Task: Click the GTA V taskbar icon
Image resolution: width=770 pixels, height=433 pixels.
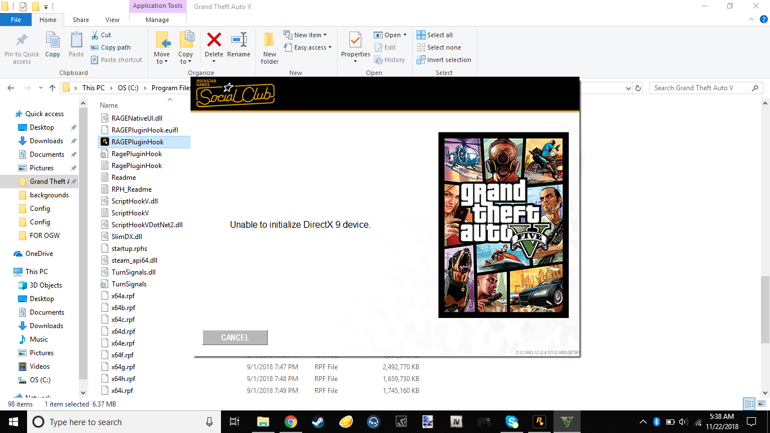Action: 567,422
